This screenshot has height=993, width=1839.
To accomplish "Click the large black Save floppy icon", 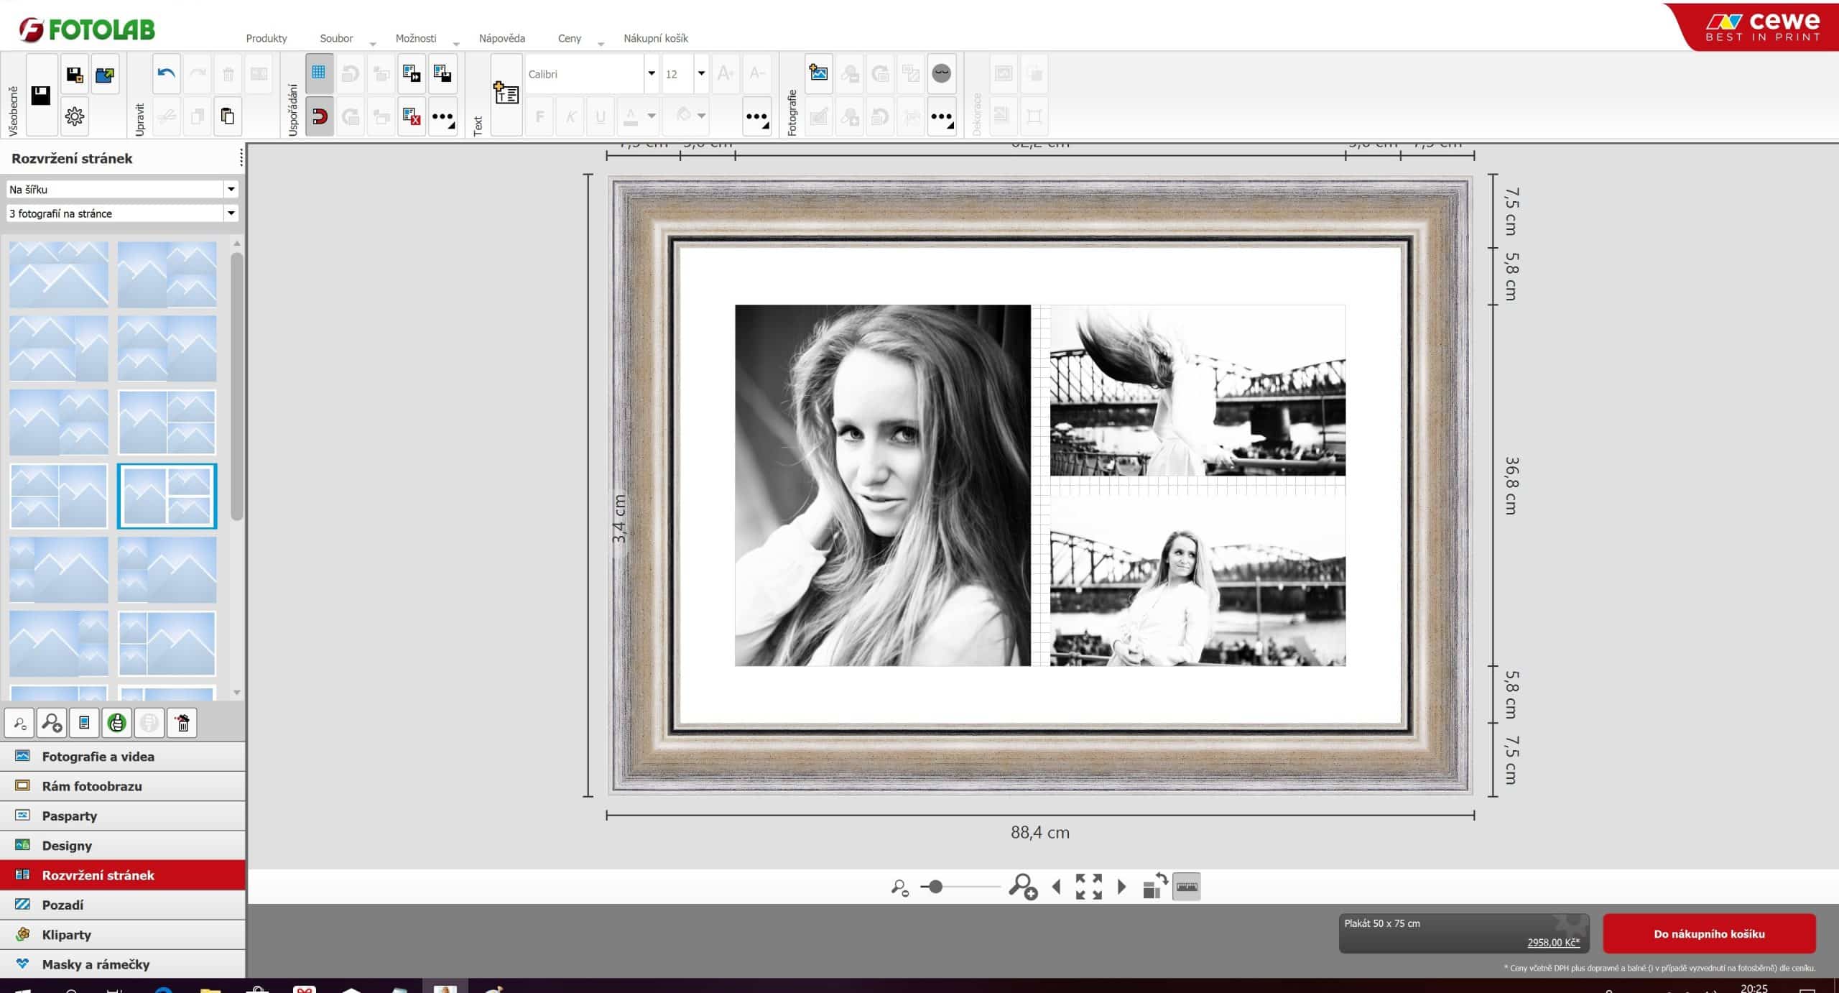I will [x=41, y=95].
